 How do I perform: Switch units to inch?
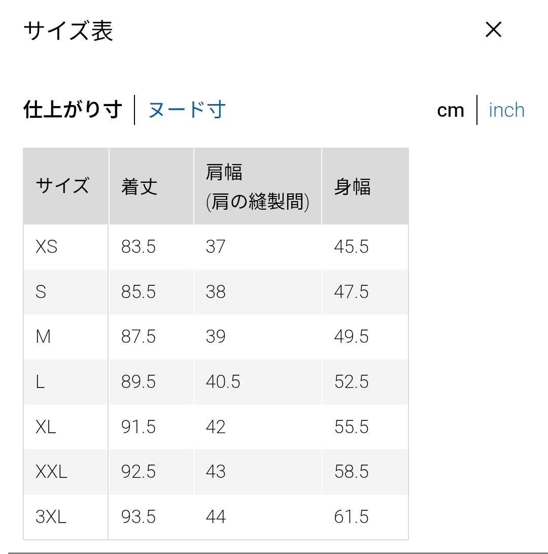tap(506, 110)
